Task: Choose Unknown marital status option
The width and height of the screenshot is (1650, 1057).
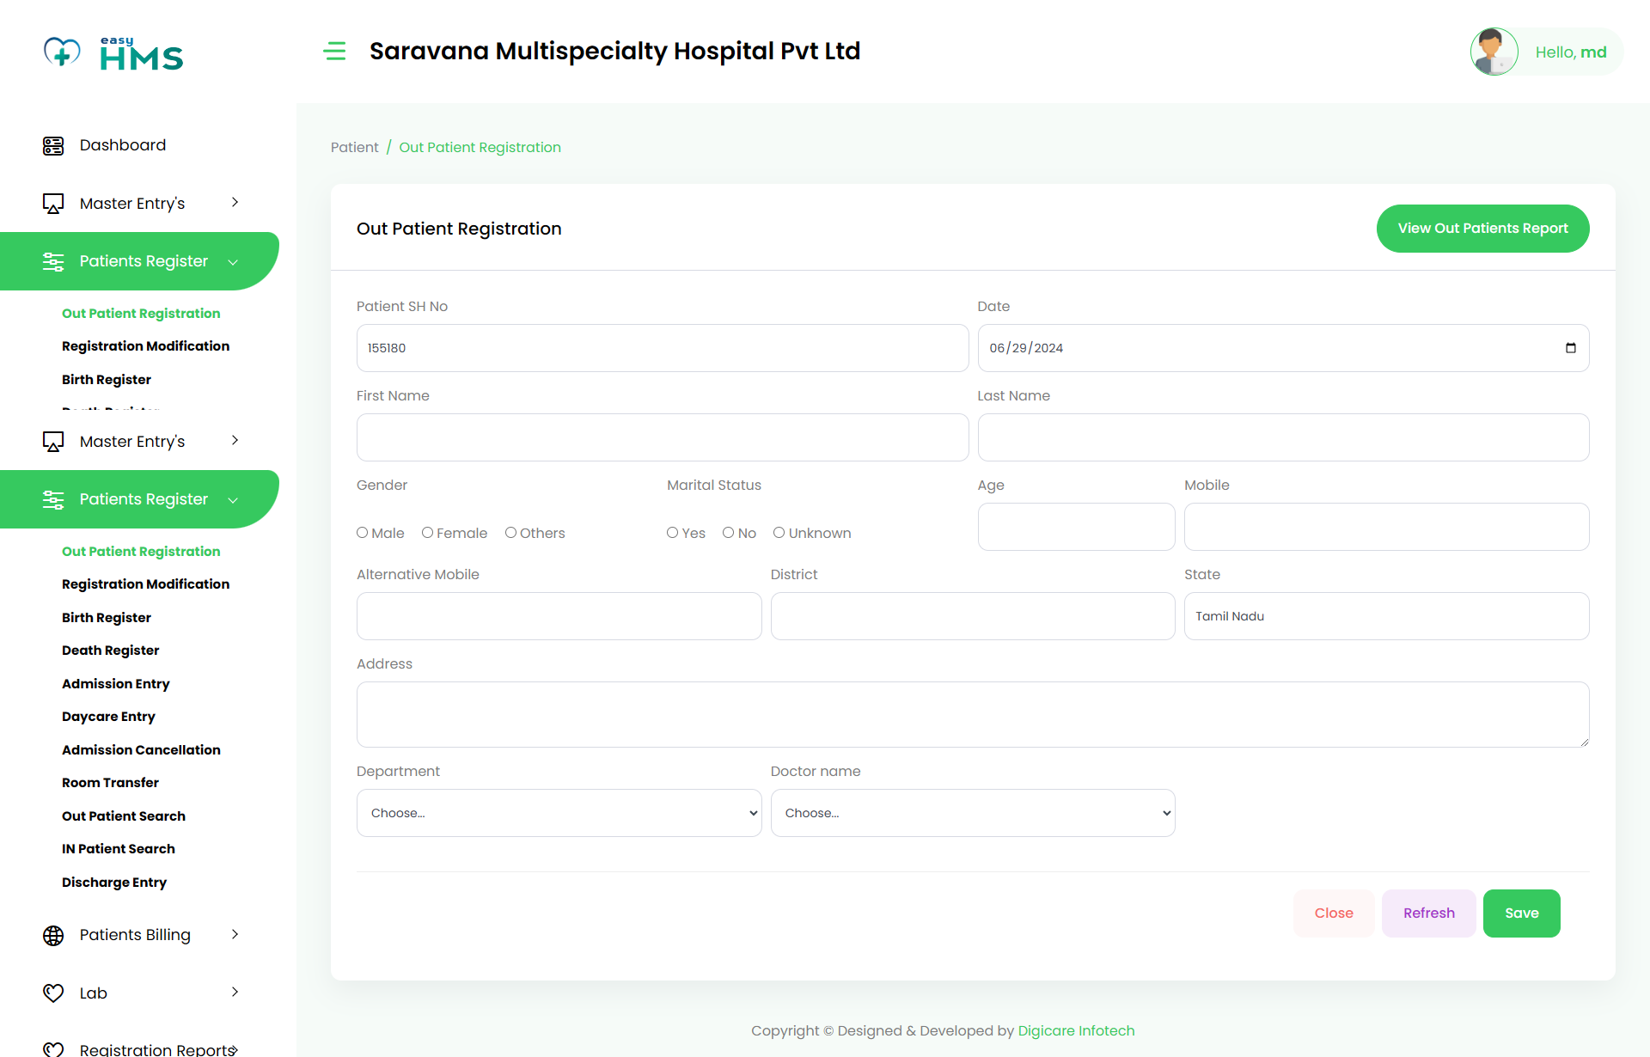Action: 779,533
